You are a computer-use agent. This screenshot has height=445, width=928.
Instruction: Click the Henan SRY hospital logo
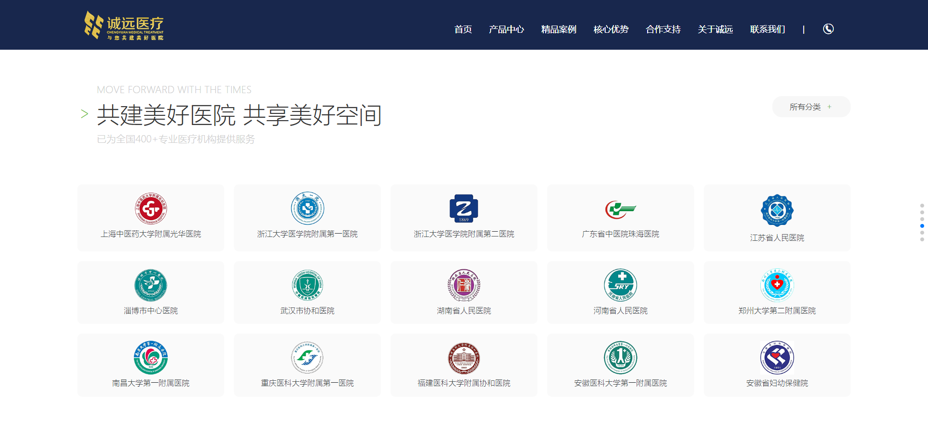tap(620, 285)
